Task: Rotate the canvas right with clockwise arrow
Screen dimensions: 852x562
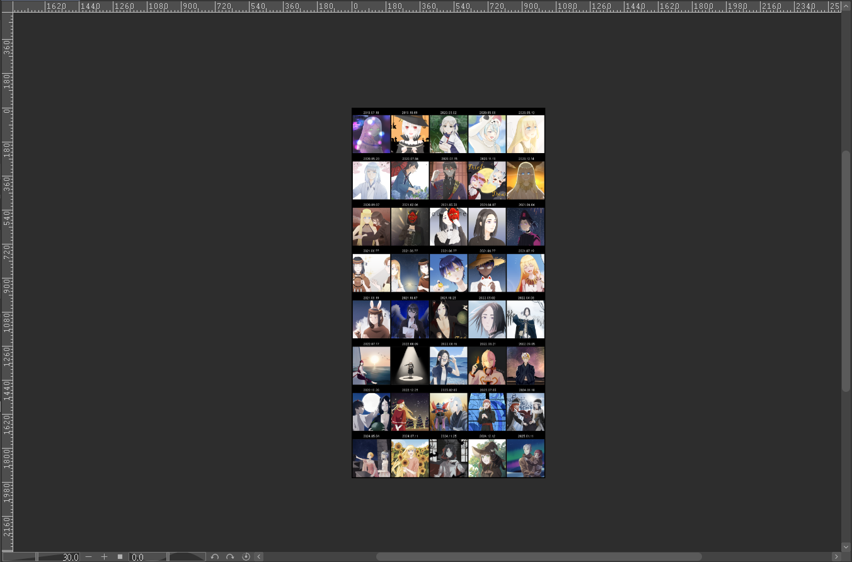Action: (230, 557)
